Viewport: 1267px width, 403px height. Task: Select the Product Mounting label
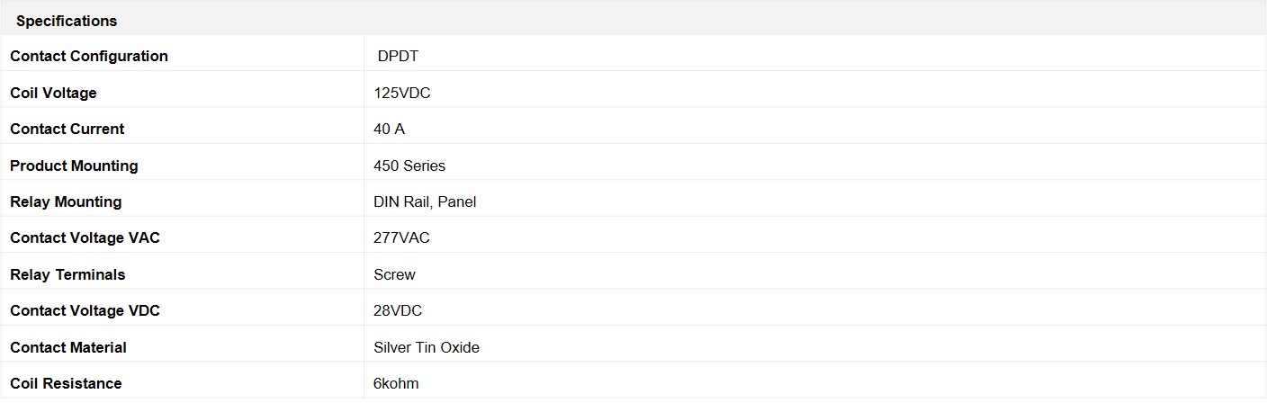click(74, 166)
